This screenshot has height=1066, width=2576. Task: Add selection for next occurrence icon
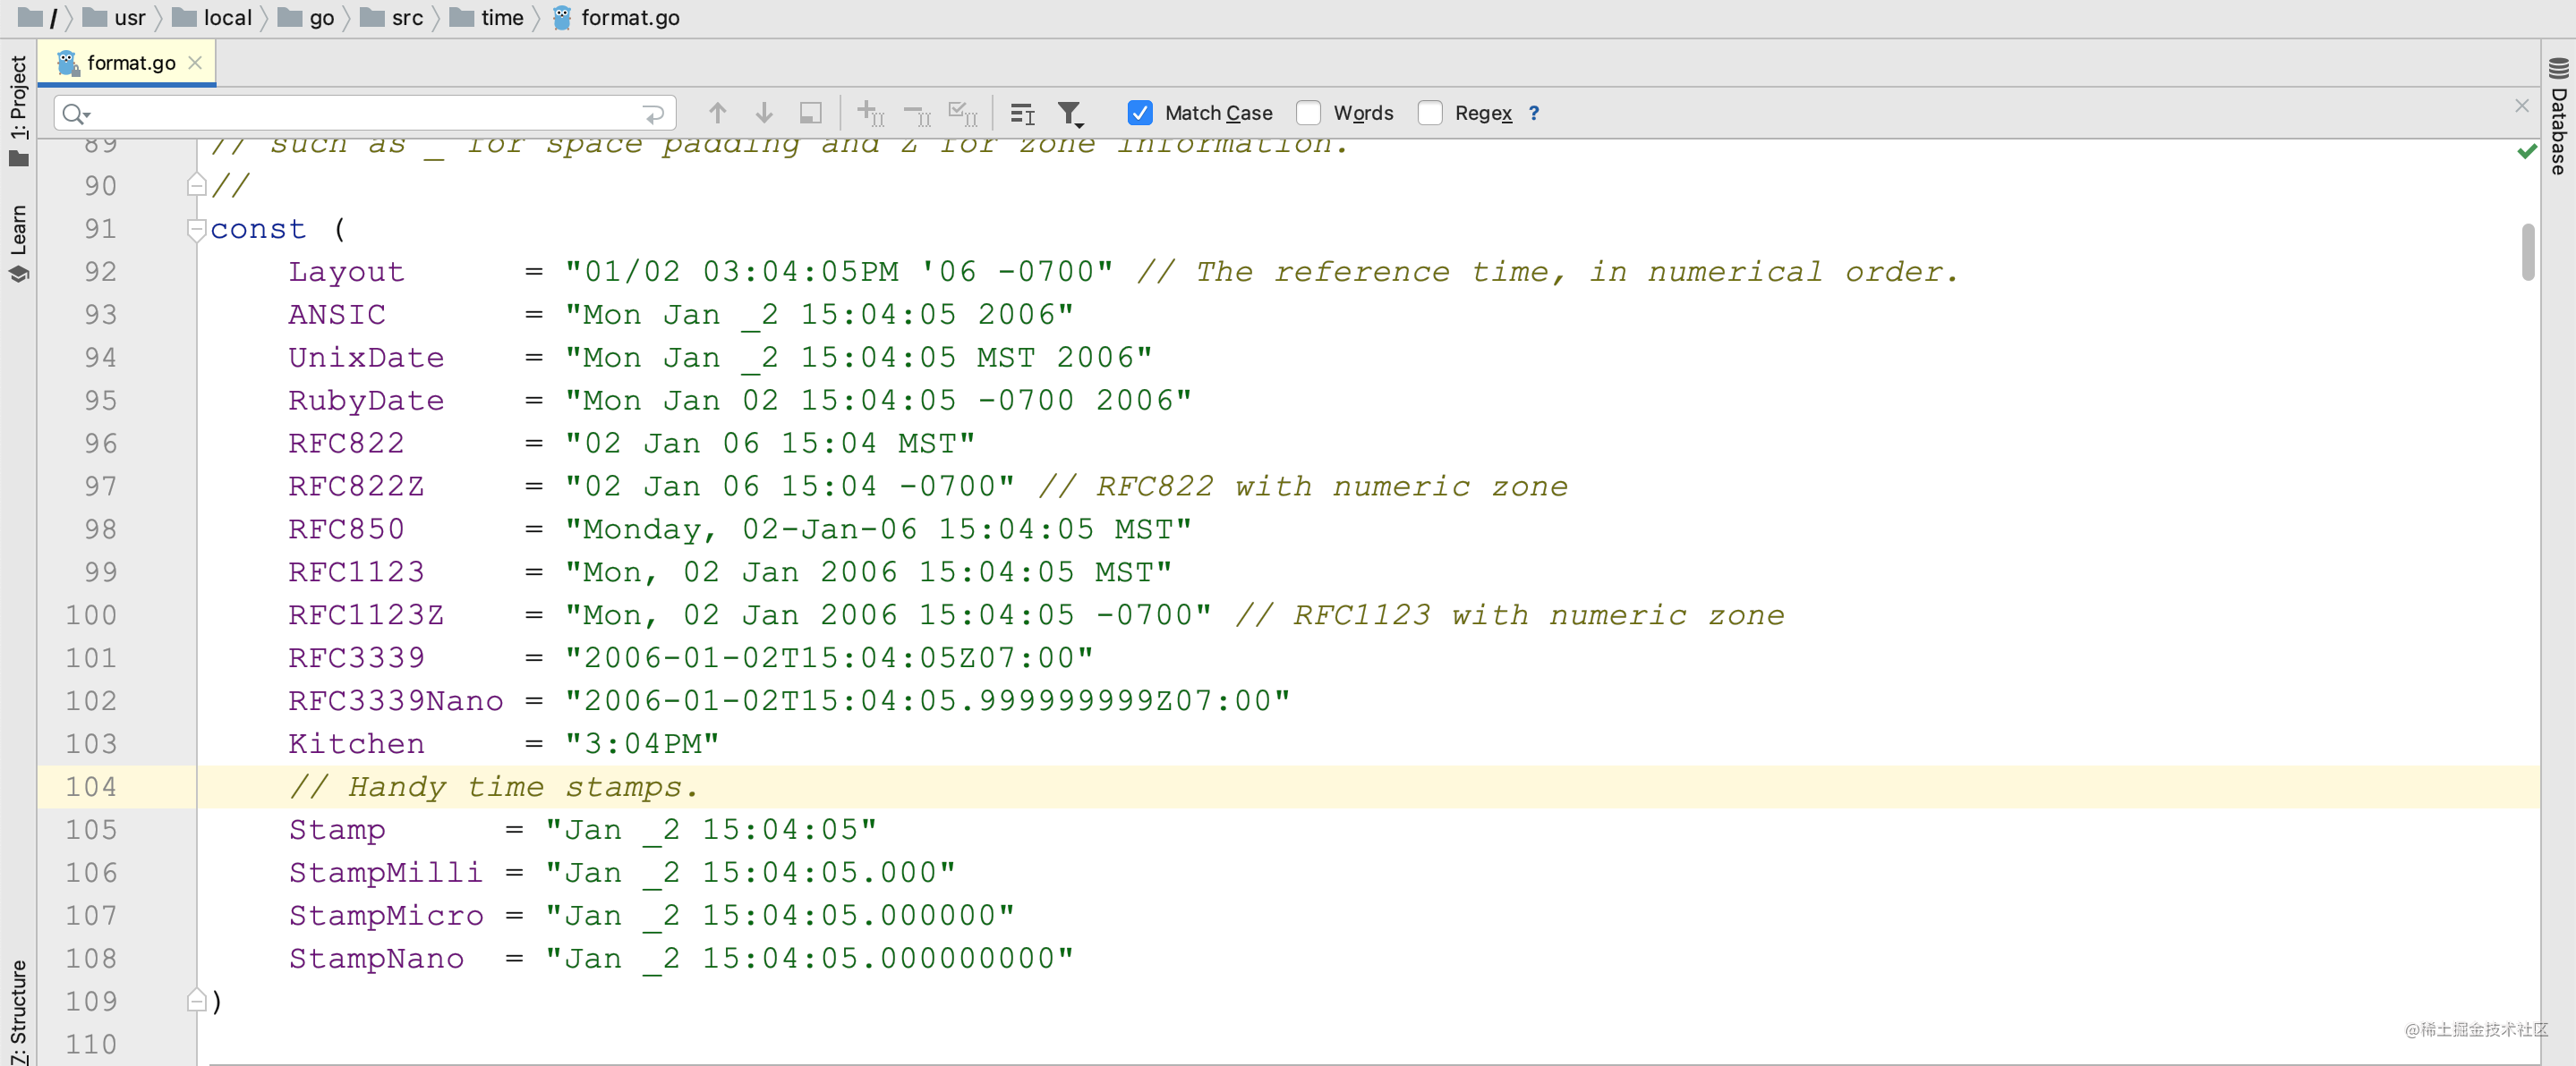coord(870,113)
